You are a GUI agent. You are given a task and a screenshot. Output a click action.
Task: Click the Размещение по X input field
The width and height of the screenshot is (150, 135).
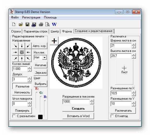click(121, 93)
